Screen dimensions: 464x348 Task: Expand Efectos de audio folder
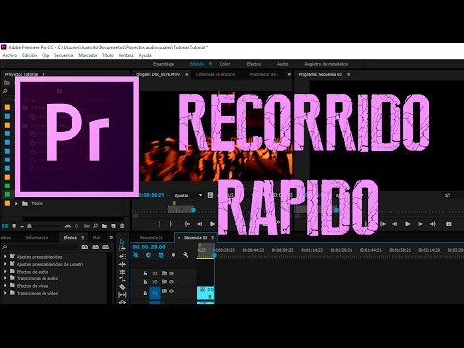click(5, 272)
